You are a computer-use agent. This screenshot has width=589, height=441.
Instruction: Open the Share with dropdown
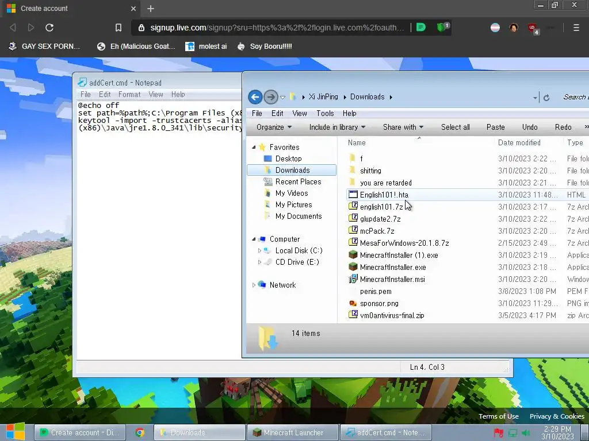coord(403,127)
